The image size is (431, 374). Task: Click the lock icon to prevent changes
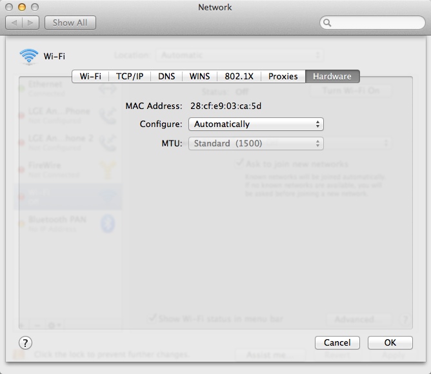click(19, 355)
